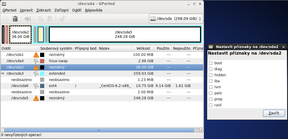Open the /dev/sda device selector dropdown

(x=176, y=19)
